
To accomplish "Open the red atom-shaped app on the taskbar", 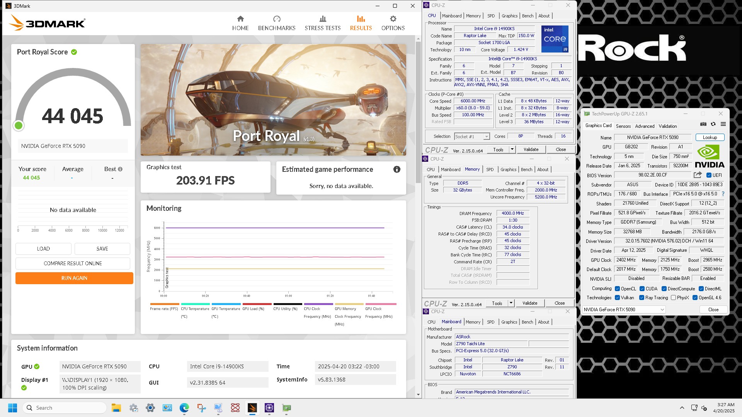I will [x=235, y=408].
